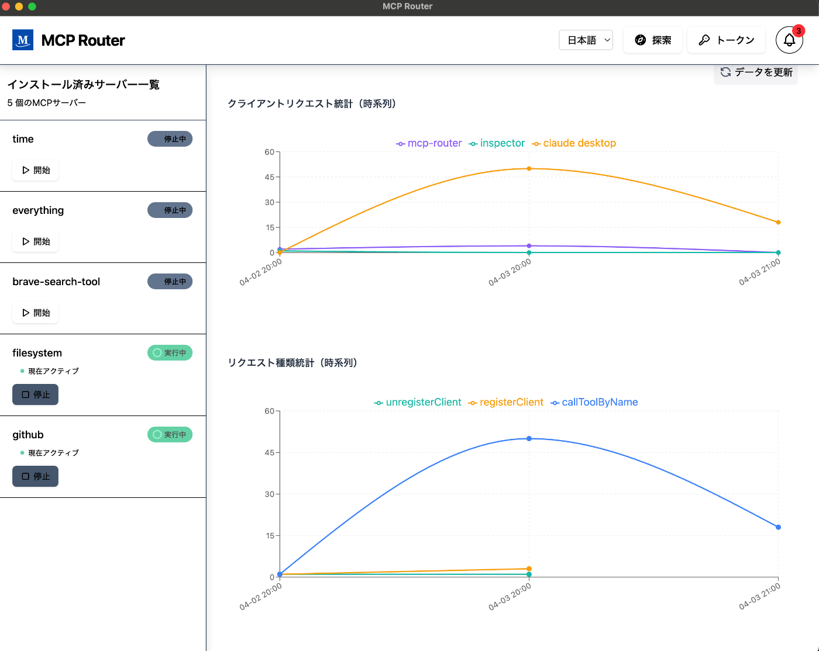819x651 pixels.
Task: Click unregisterClient point at 04-03 20:00
Action: coord(529,574)
